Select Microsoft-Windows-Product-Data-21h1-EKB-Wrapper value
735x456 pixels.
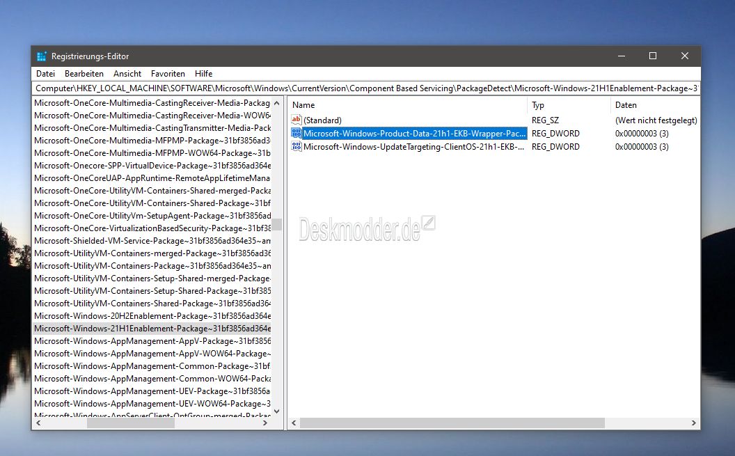pos(414,134)
